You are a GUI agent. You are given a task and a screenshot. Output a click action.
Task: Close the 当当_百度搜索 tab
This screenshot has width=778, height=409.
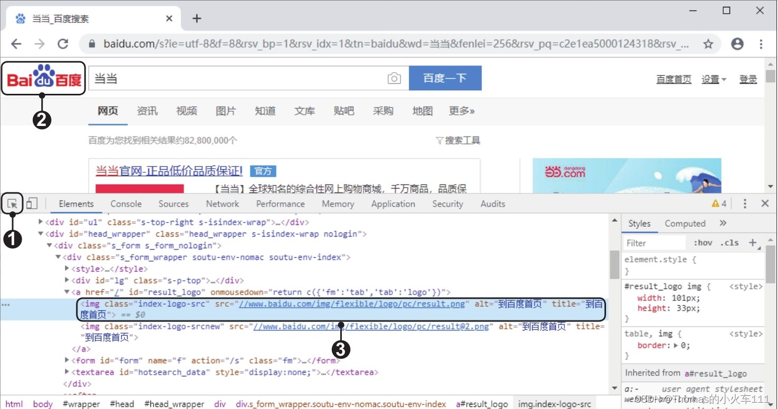point(169,18)
